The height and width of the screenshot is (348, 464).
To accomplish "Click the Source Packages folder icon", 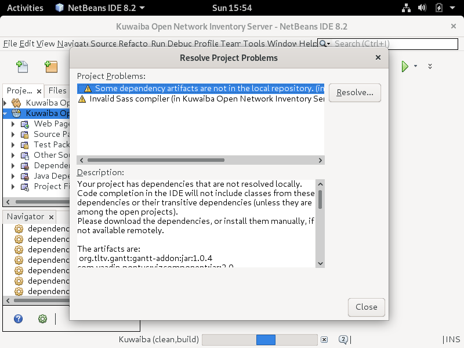I will tap(25, 135).
